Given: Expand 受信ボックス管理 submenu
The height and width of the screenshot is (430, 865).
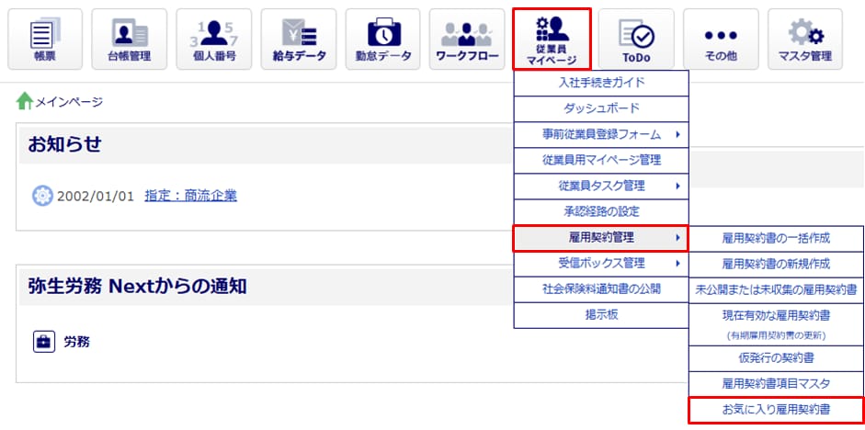Looking at the screenshot, I should [601, 264].
